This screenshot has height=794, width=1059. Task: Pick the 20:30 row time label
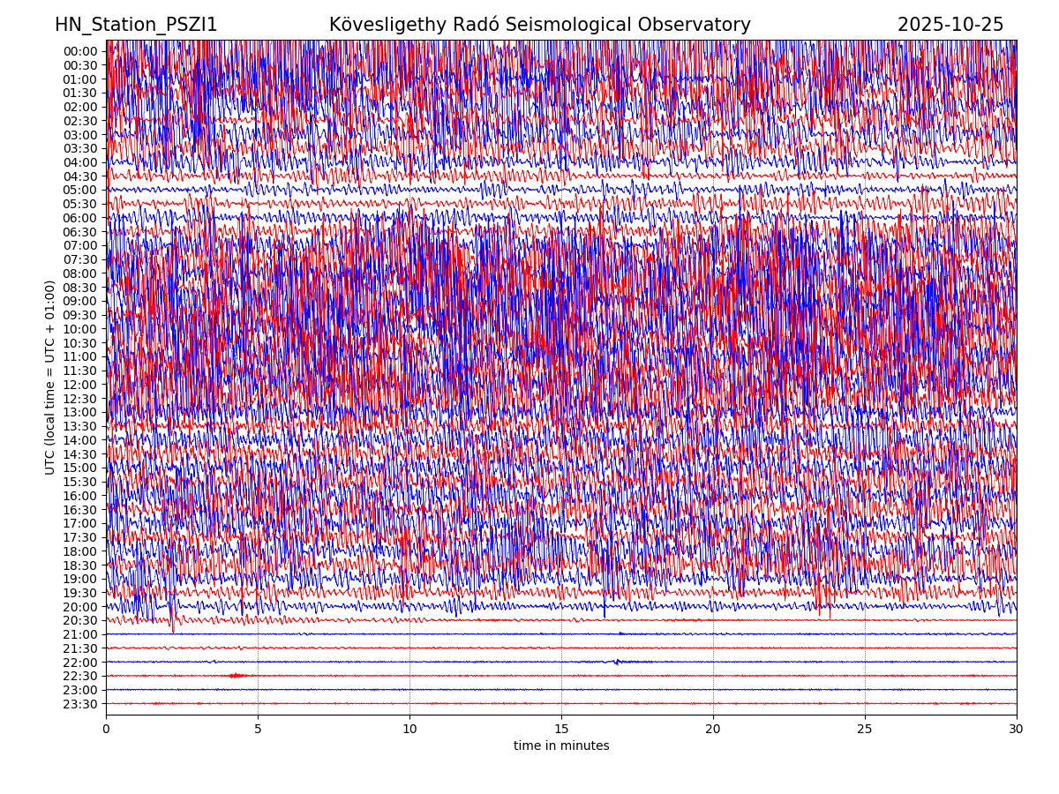(79, 621)
